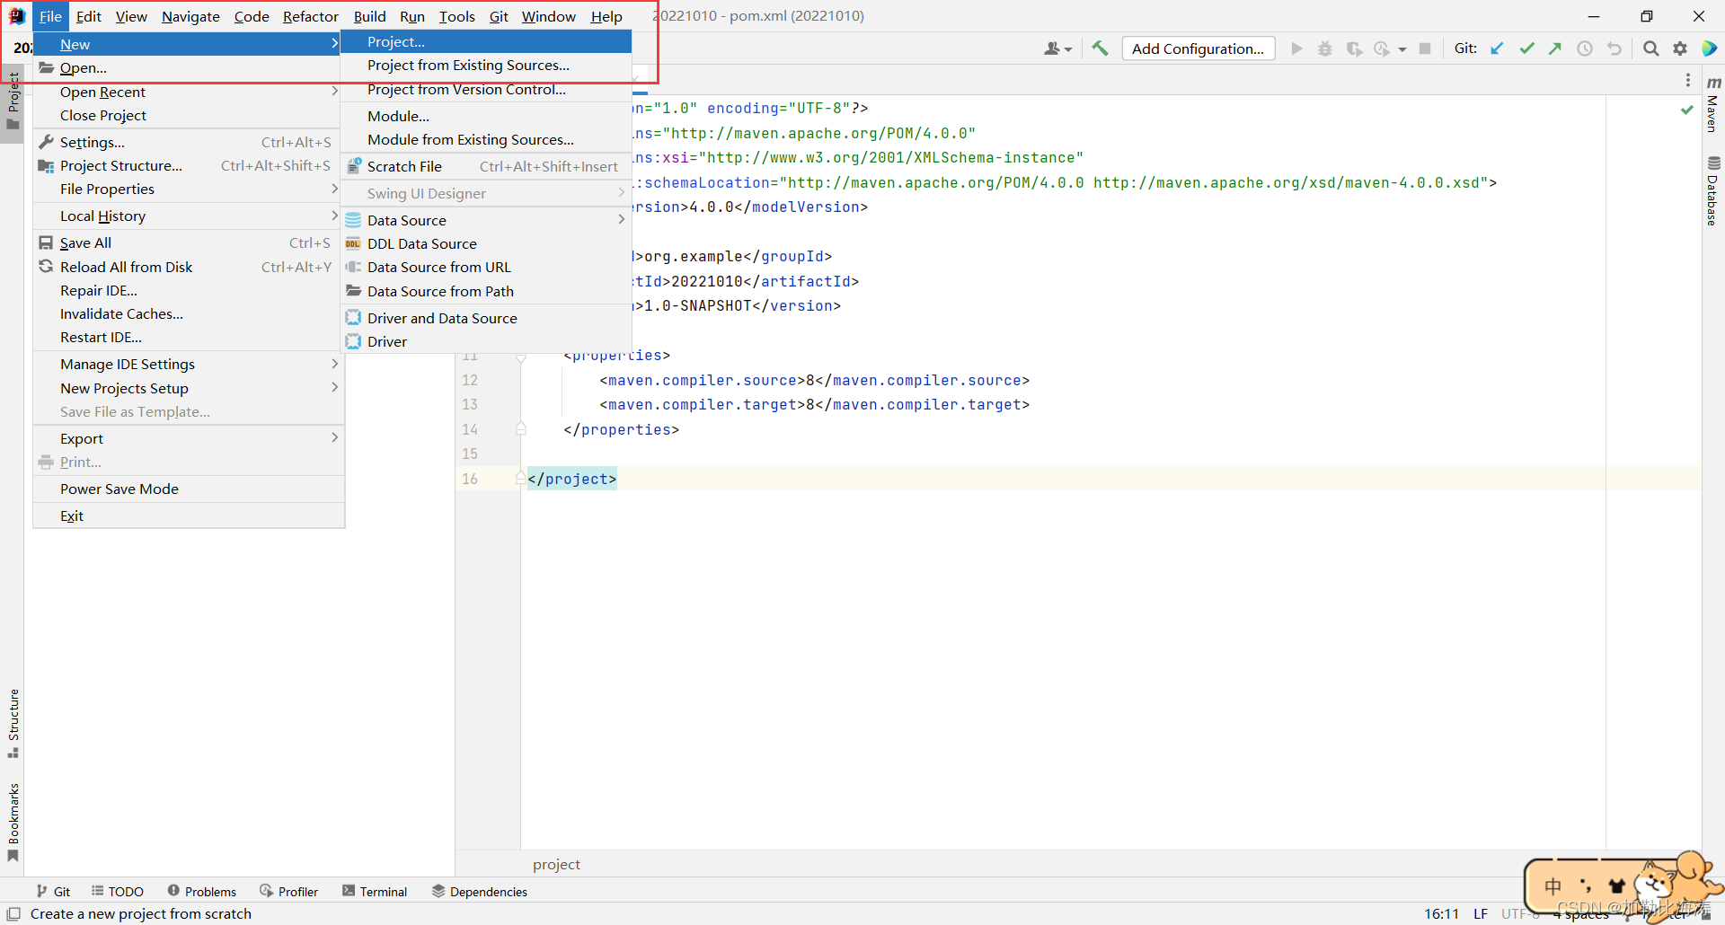Click the Run play icon in toolbar
1725x925 pixels.
coord(1296,48)
